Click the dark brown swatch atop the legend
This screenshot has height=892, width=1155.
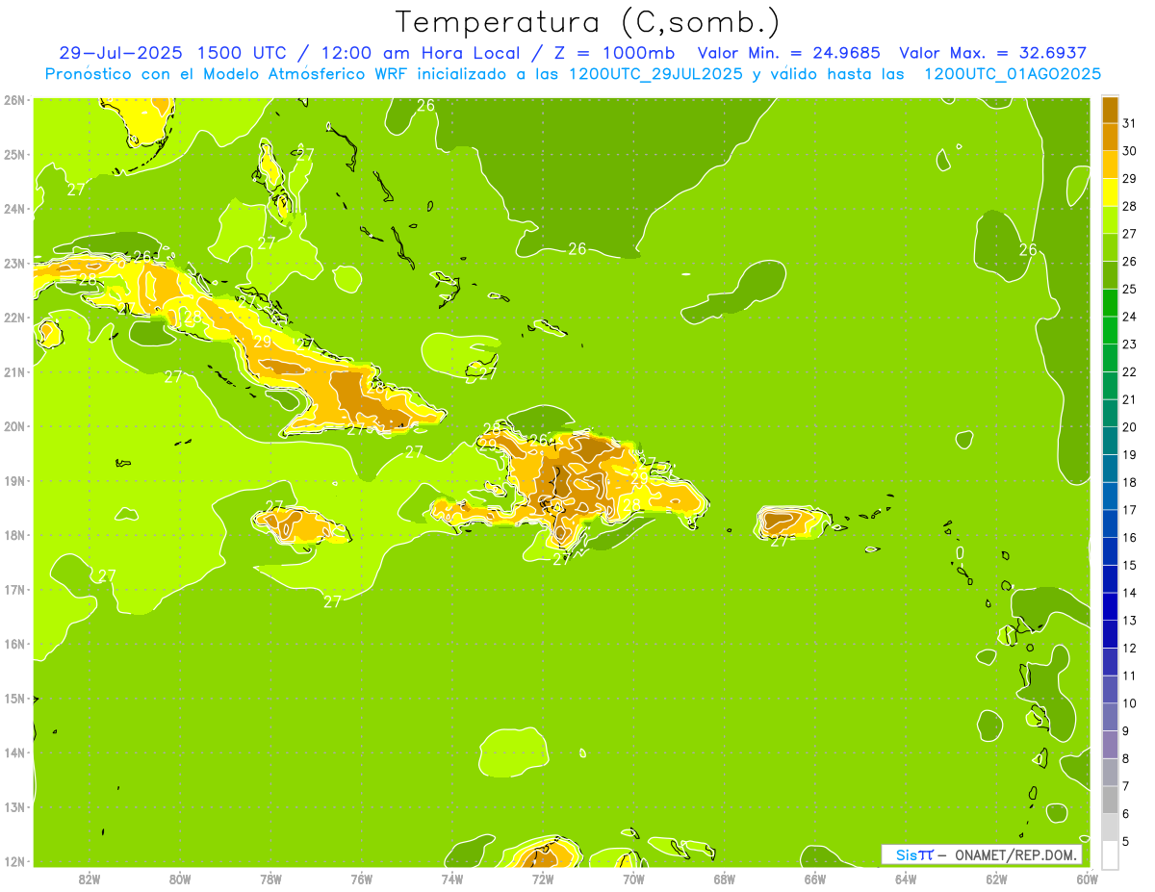[1110, 110]
